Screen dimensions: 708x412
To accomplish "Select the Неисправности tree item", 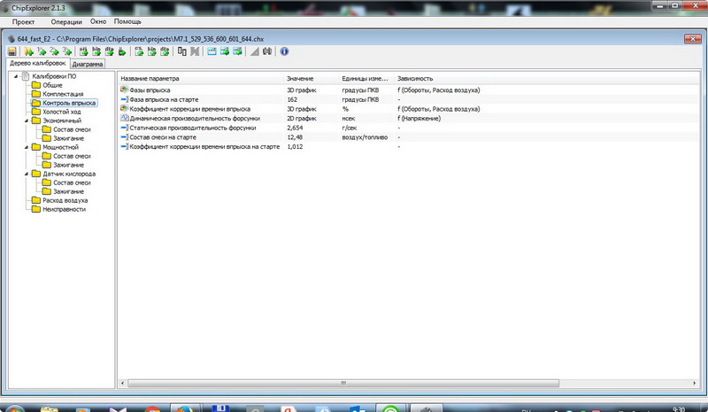I will 64,209.
